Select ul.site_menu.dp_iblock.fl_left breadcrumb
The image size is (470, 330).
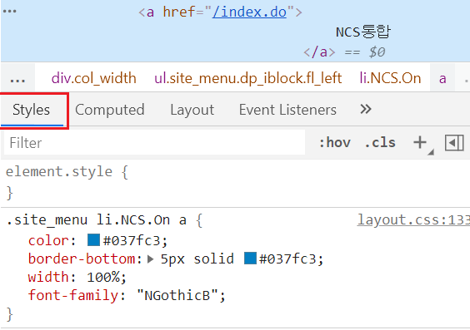(247, 78)
